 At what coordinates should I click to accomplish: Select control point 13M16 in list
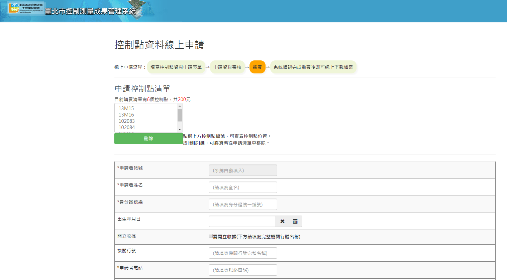[x=126, y=115]
